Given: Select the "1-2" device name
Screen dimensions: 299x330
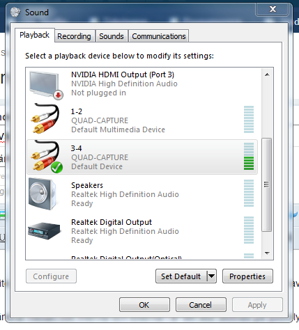Looking at the screenshot, I should pos(77,111).
